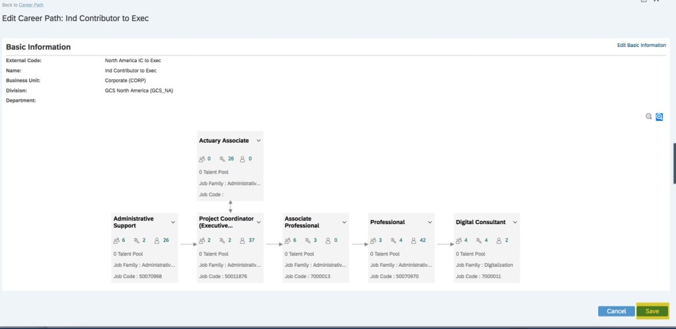Click the group people icon on Administrative Support card

pos(116,241)
